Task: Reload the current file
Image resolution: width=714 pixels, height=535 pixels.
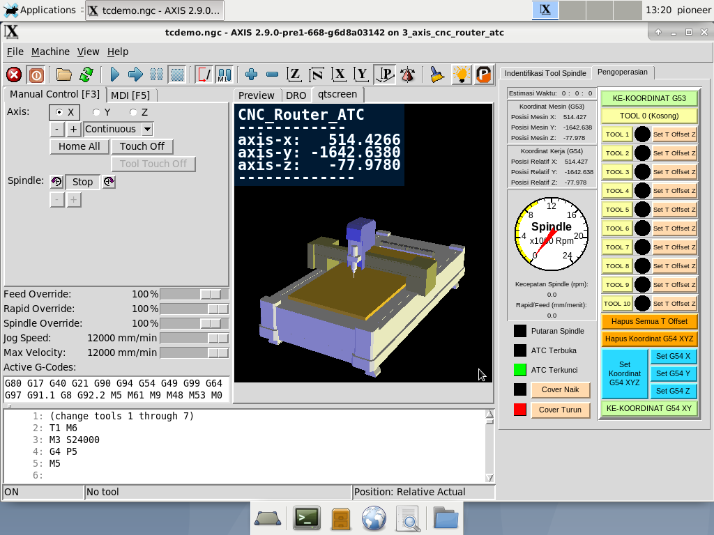Action: click(86, 75)
